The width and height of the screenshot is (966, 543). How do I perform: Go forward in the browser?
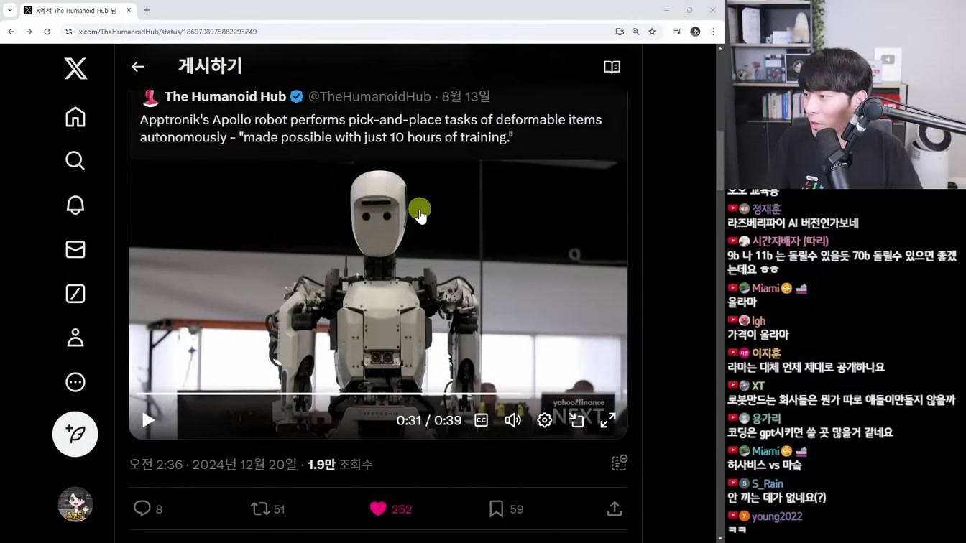pos(29,32)
